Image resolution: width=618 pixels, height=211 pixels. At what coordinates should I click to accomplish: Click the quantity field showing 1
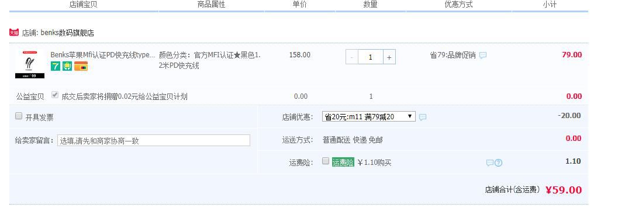point(370,57)
